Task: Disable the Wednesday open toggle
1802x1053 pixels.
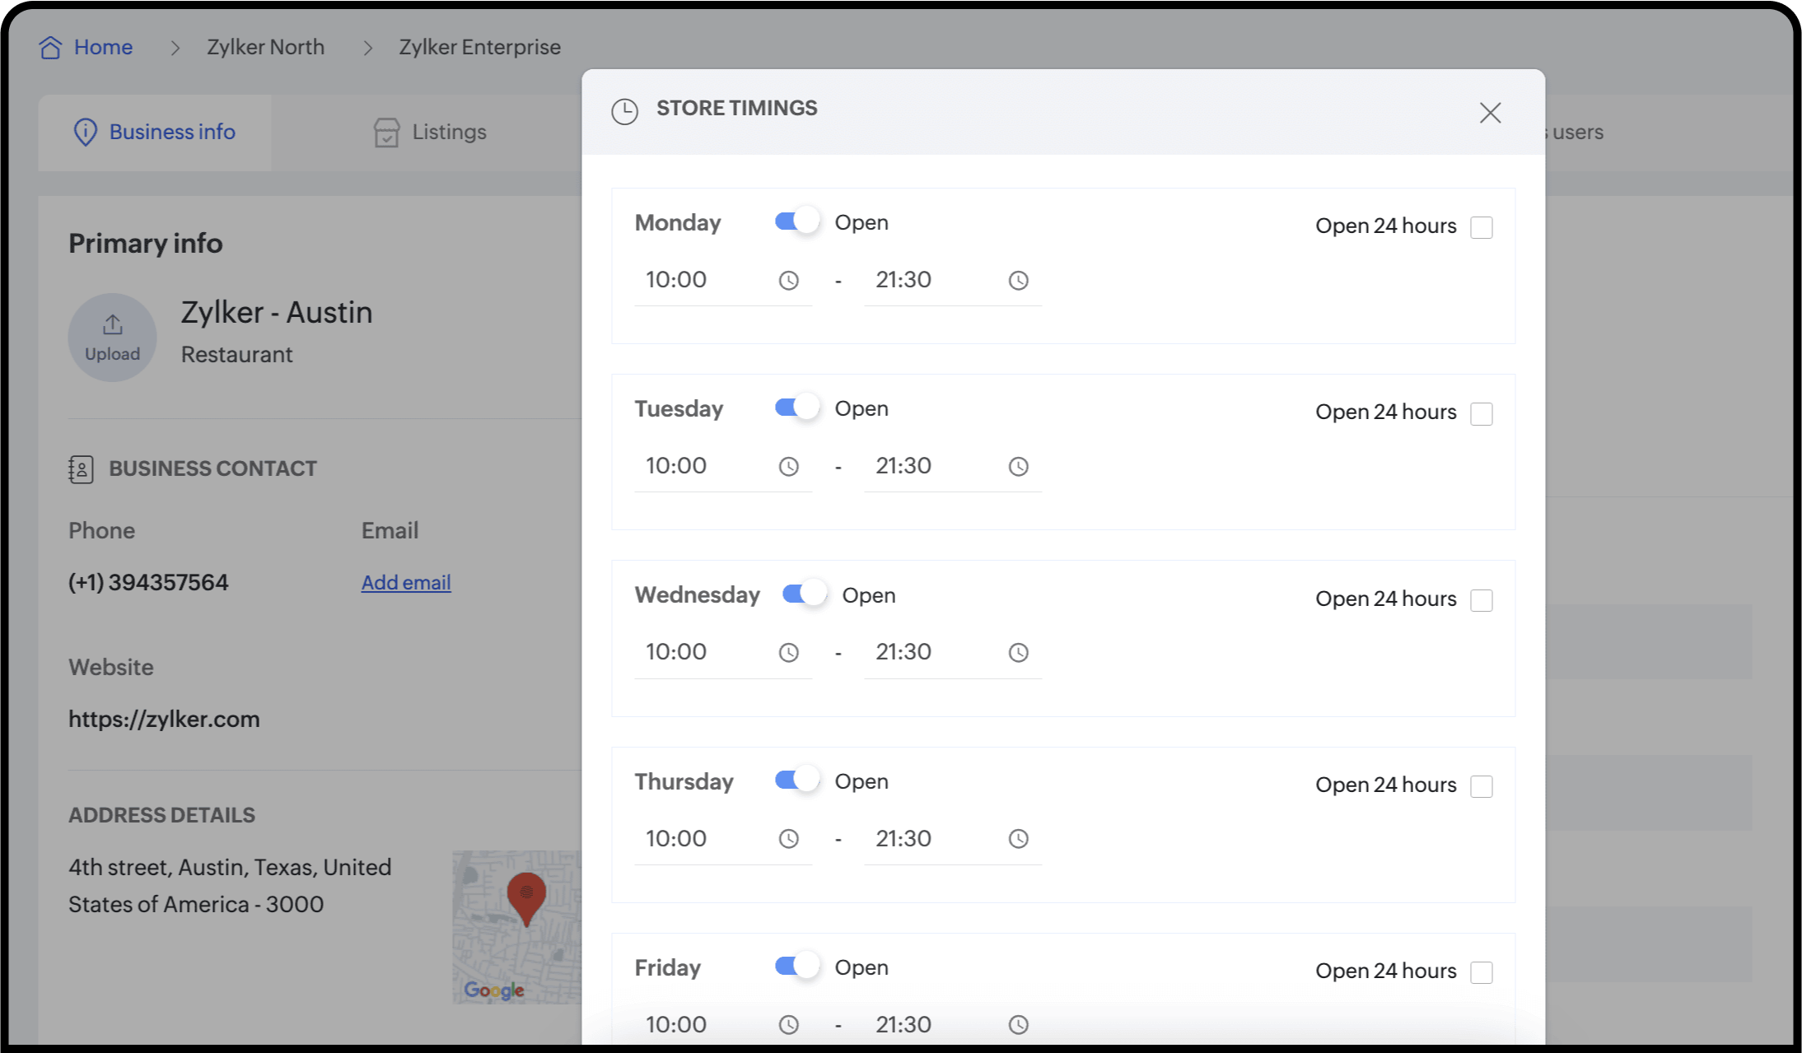Action: 804,594
